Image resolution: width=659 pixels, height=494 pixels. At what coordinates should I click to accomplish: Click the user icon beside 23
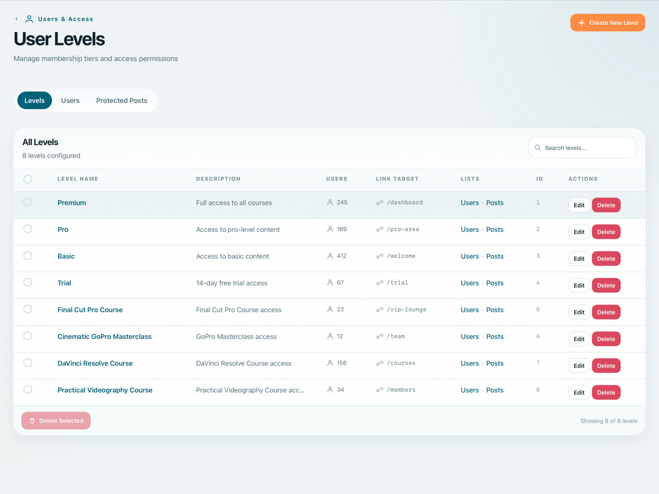coord(330,309)
